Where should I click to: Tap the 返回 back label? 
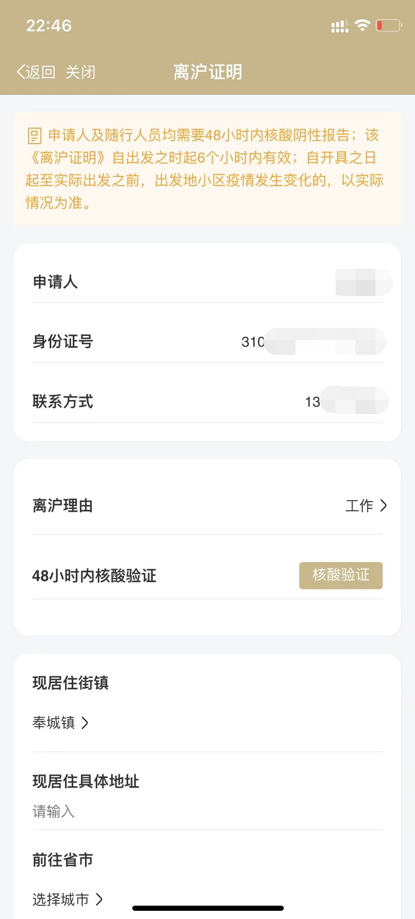coord(40,72)
